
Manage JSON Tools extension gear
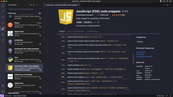40,87
